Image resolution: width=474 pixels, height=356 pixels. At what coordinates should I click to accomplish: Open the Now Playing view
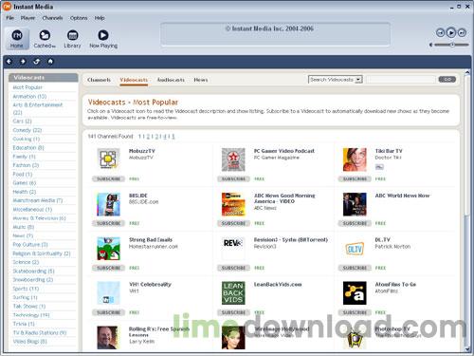(103, 39)
